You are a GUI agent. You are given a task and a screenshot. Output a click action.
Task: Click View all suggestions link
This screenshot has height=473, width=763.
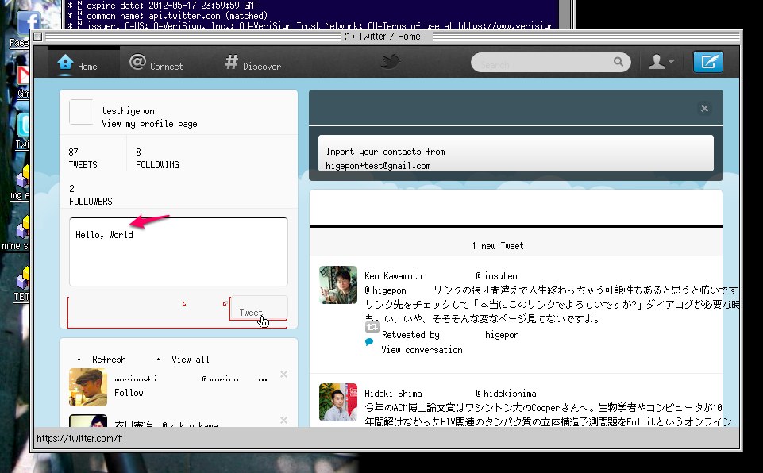click(x=191, y=360)
